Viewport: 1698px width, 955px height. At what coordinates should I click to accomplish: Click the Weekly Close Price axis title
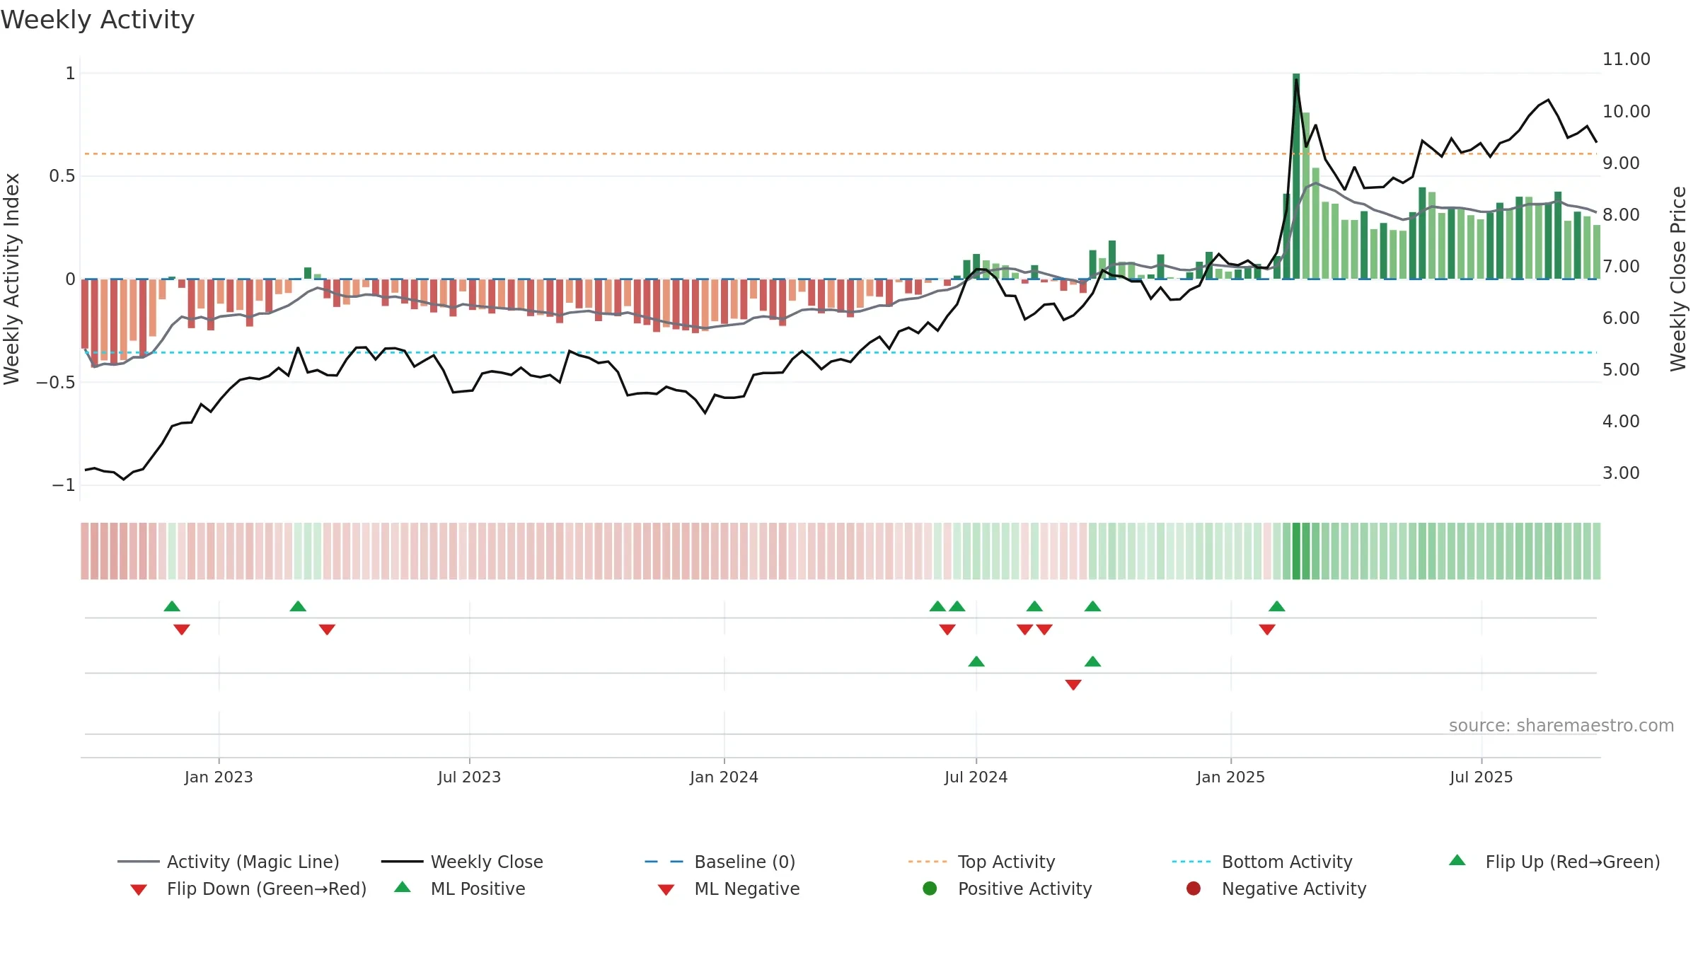coord(1678,279)
